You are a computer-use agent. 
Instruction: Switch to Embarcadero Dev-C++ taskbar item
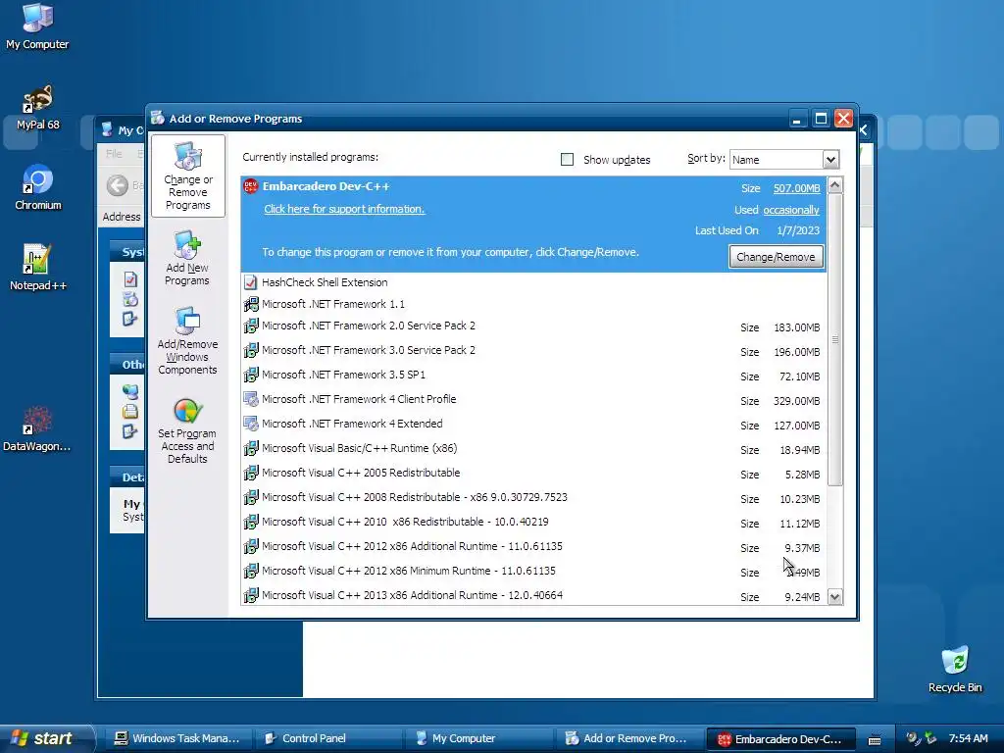pos(781,739)
